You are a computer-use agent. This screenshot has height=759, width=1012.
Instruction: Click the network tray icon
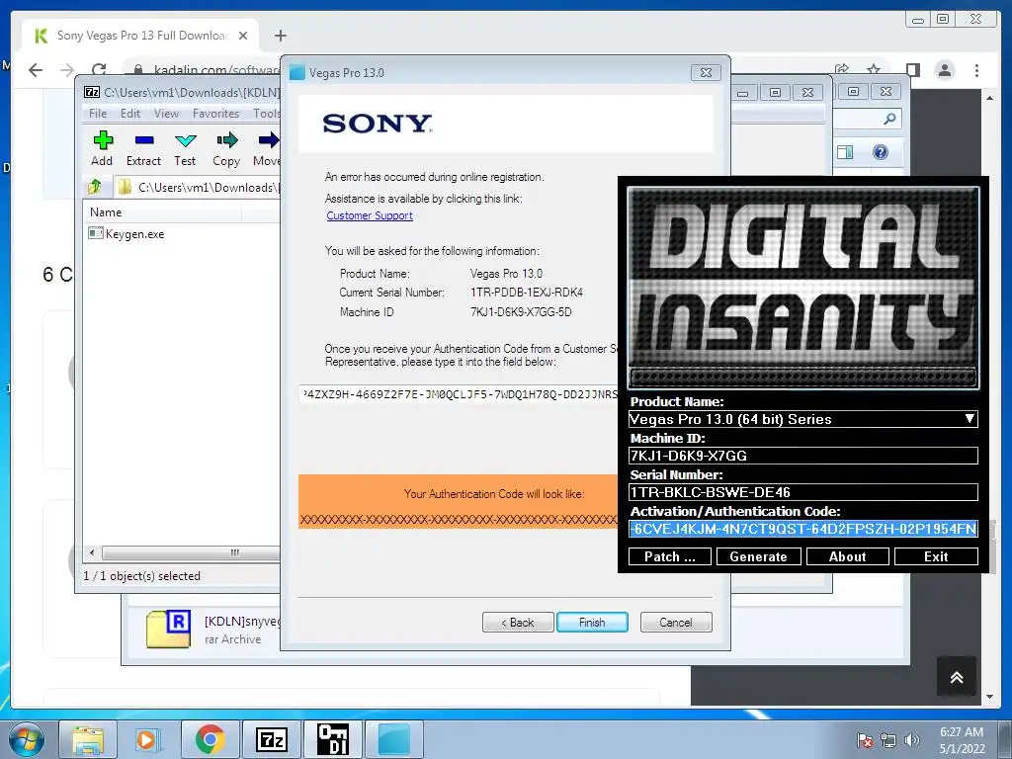pyautogui.click(x=888, y=740)
